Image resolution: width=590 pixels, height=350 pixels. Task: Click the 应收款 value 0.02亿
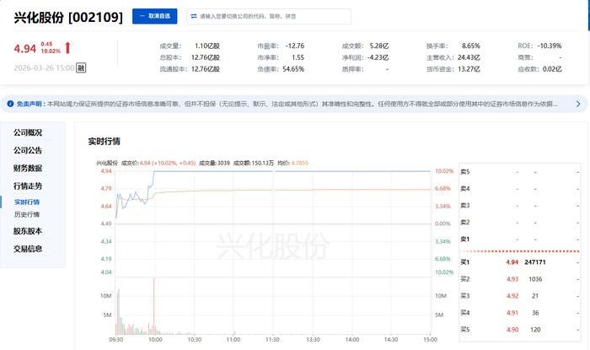(x=552, y=69)
